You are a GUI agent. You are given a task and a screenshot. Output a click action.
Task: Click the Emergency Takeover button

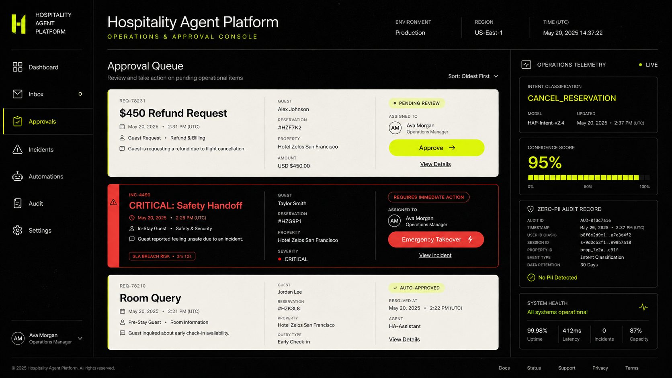click(436, 239)
